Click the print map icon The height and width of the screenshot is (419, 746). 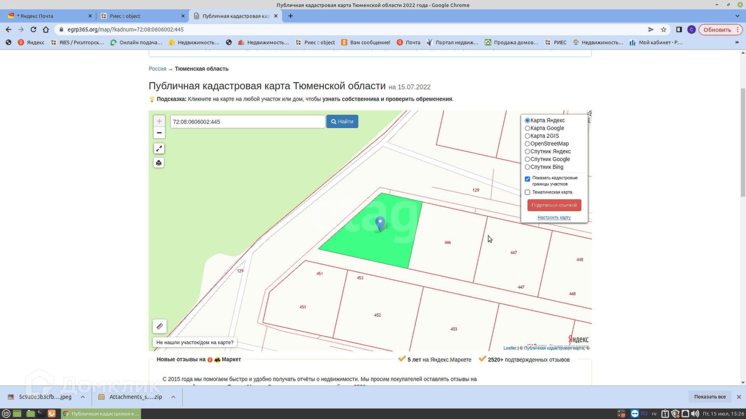[159, 163]
